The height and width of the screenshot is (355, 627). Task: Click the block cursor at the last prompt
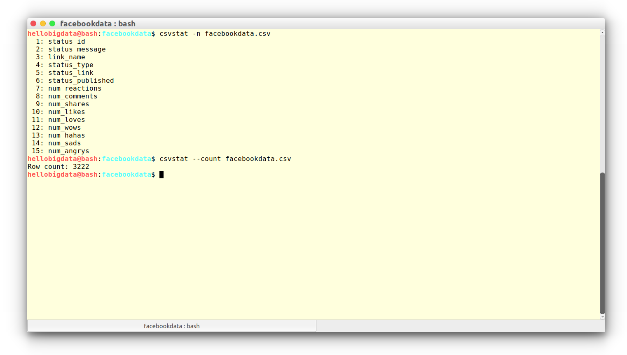coord(161,175)
